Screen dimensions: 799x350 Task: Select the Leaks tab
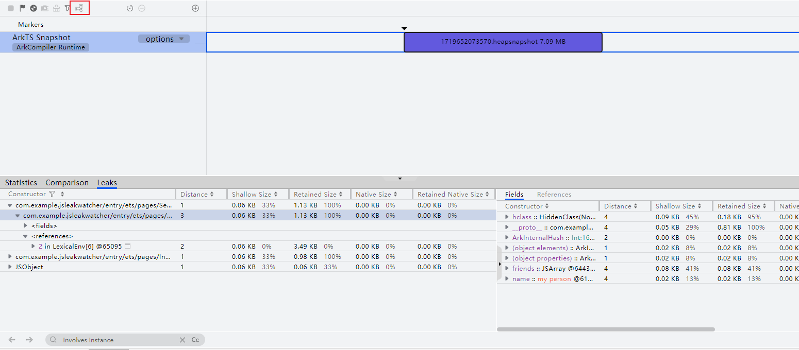(107, 183)
